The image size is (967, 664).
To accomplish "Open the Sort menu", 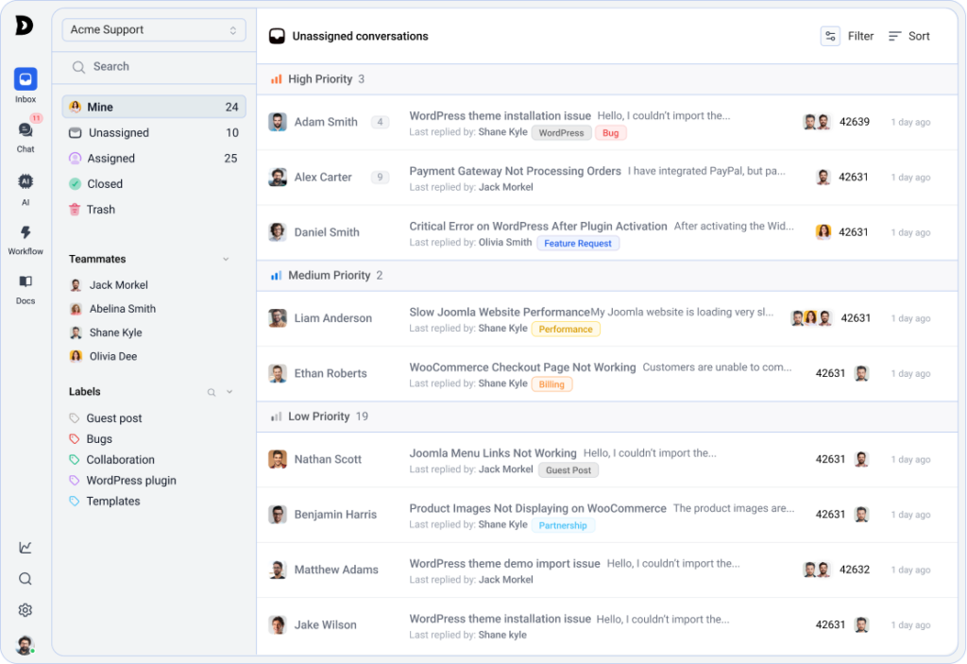I will [909, 35].
